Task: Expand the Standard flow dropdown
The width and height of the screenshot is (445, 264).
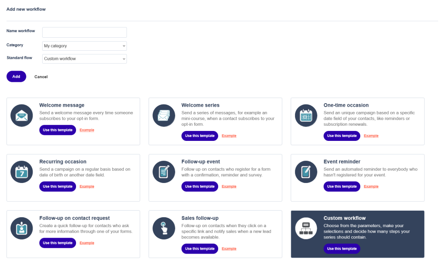Action: pyautogui.click(x=84, y=59)
